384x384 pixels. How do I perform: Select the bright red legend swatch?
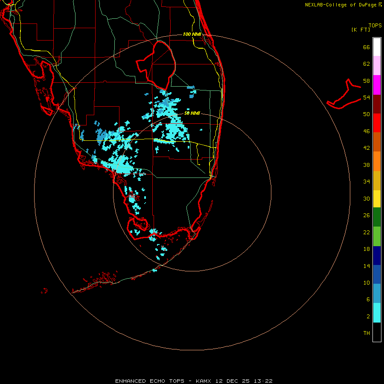(377, 123)
